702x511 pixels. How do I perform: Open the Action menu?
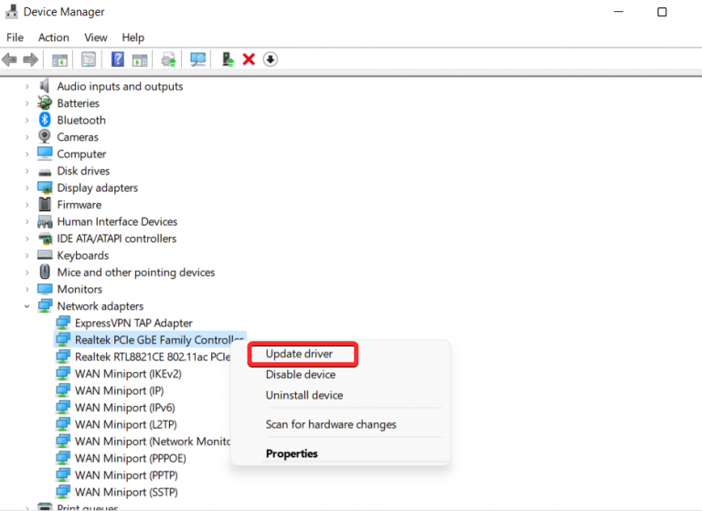(53, 37)
